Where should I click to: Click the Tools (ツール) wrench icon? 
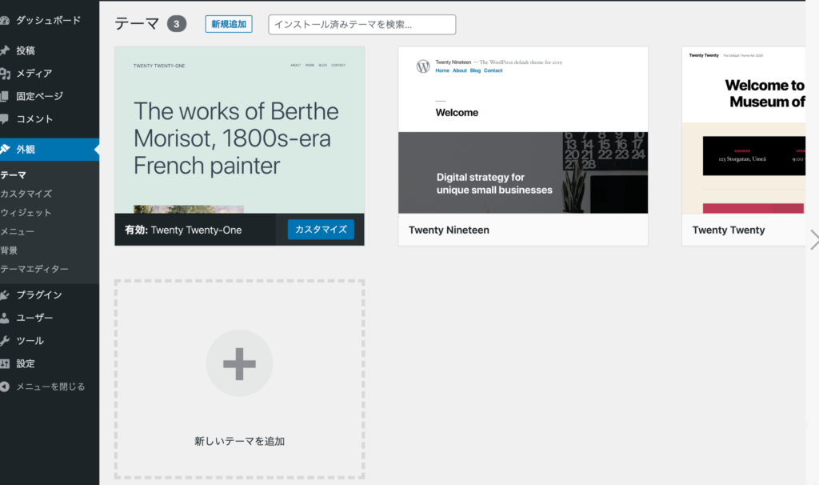[x=5, y=341]
